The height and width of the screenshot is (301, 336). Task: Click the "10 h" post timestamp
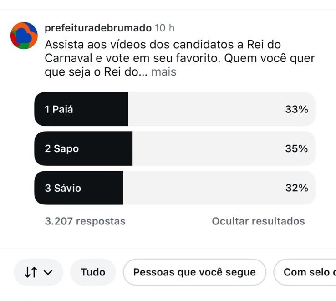tap(164, 28)
